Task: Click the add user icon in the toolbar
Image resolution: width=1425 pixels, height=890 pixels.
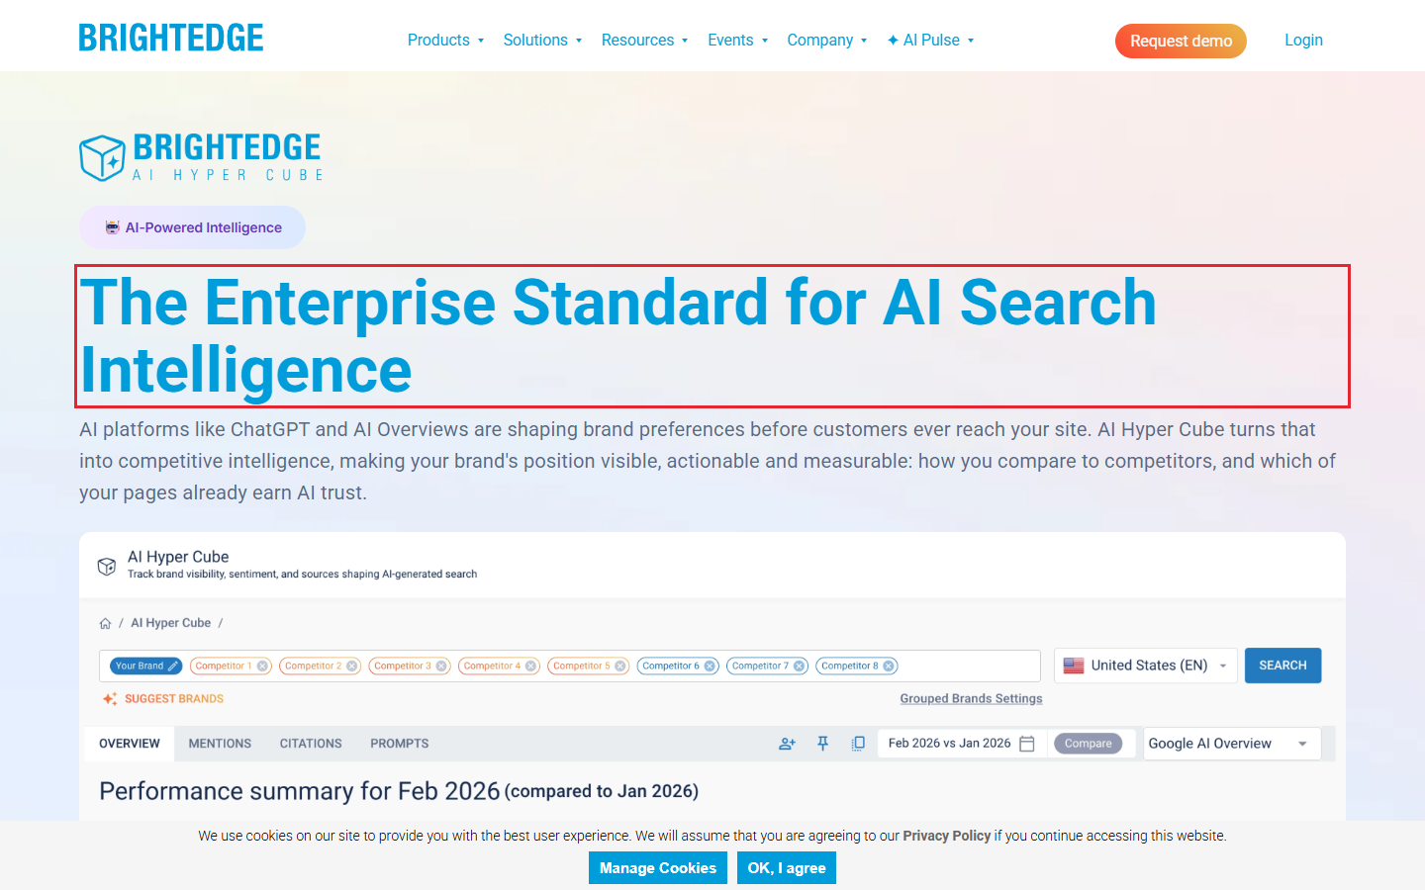Action: point(787,744)
